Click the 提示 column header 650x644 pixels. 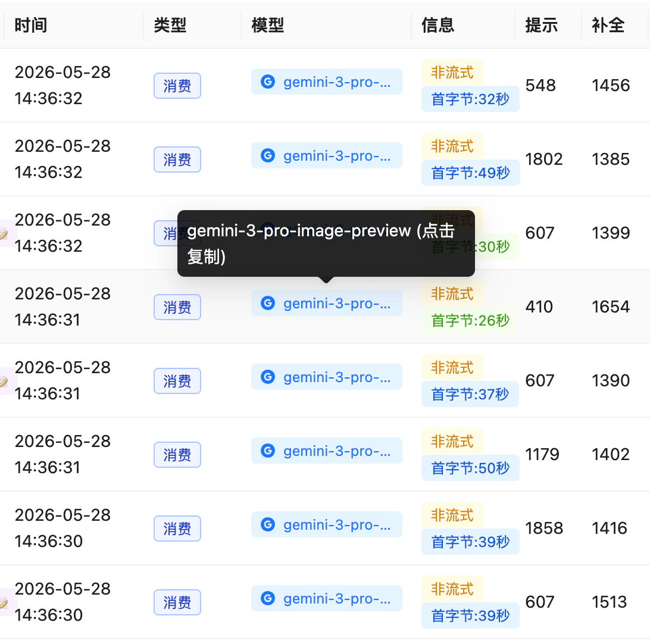click(542, 25)
